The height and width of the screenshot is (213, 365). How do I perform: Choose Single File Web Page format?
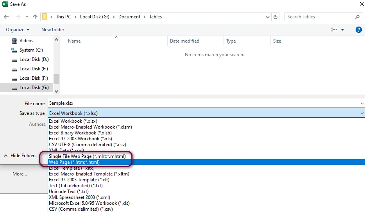[87, 156]
